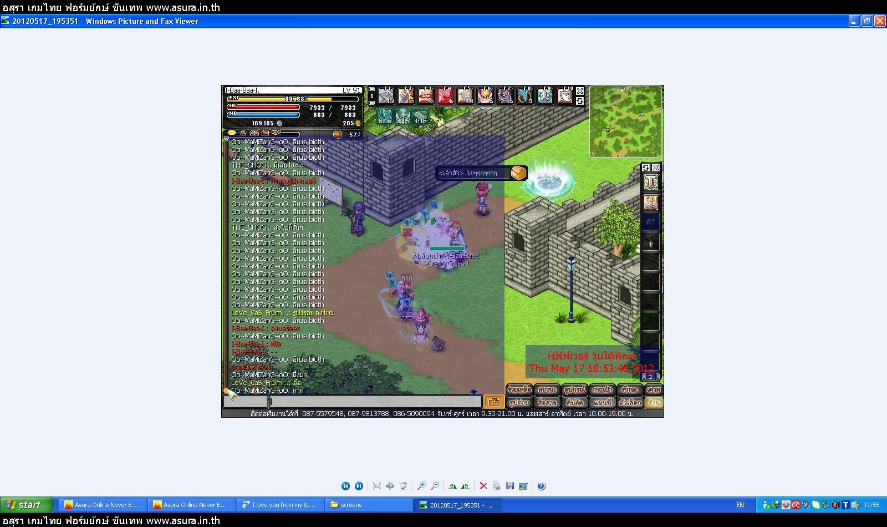The height and width of the screenshot is (527, 887).
Task: Click the minimap
Action: pyautogui.click(x=626, y=121)
